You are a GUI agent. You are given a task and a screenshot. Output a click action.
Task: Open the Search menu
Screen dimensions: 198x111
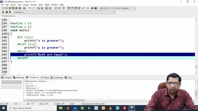[x=13, y=5]
